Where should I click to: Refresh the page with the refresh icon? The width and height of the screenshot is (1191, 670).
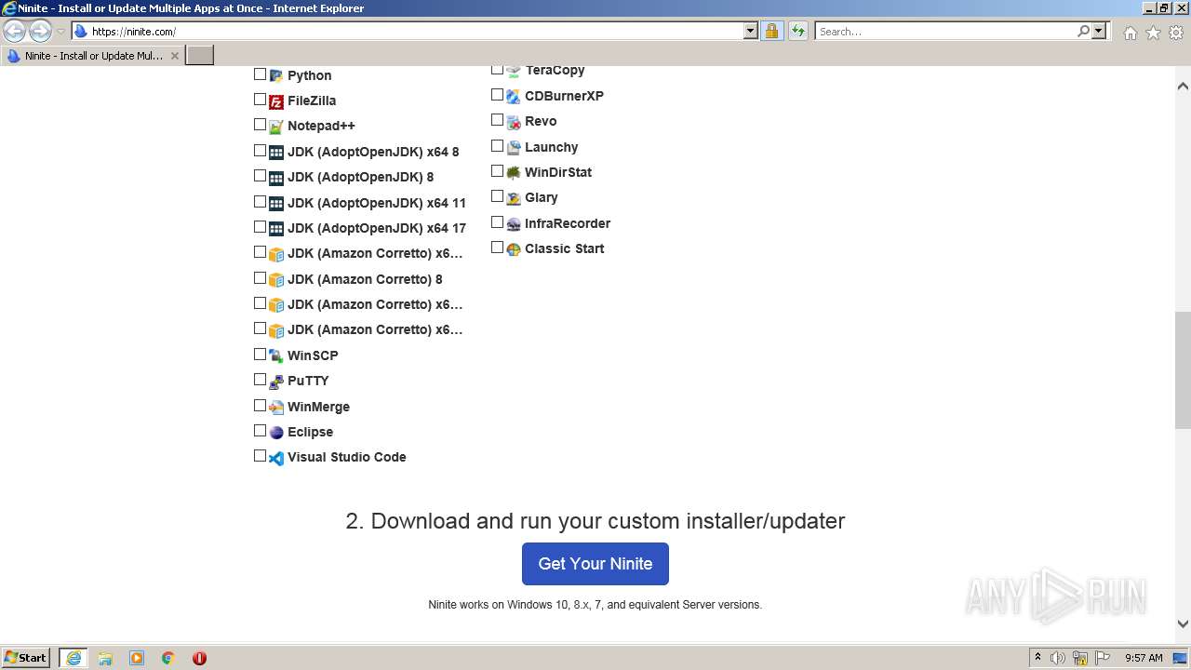coord(797,31)
